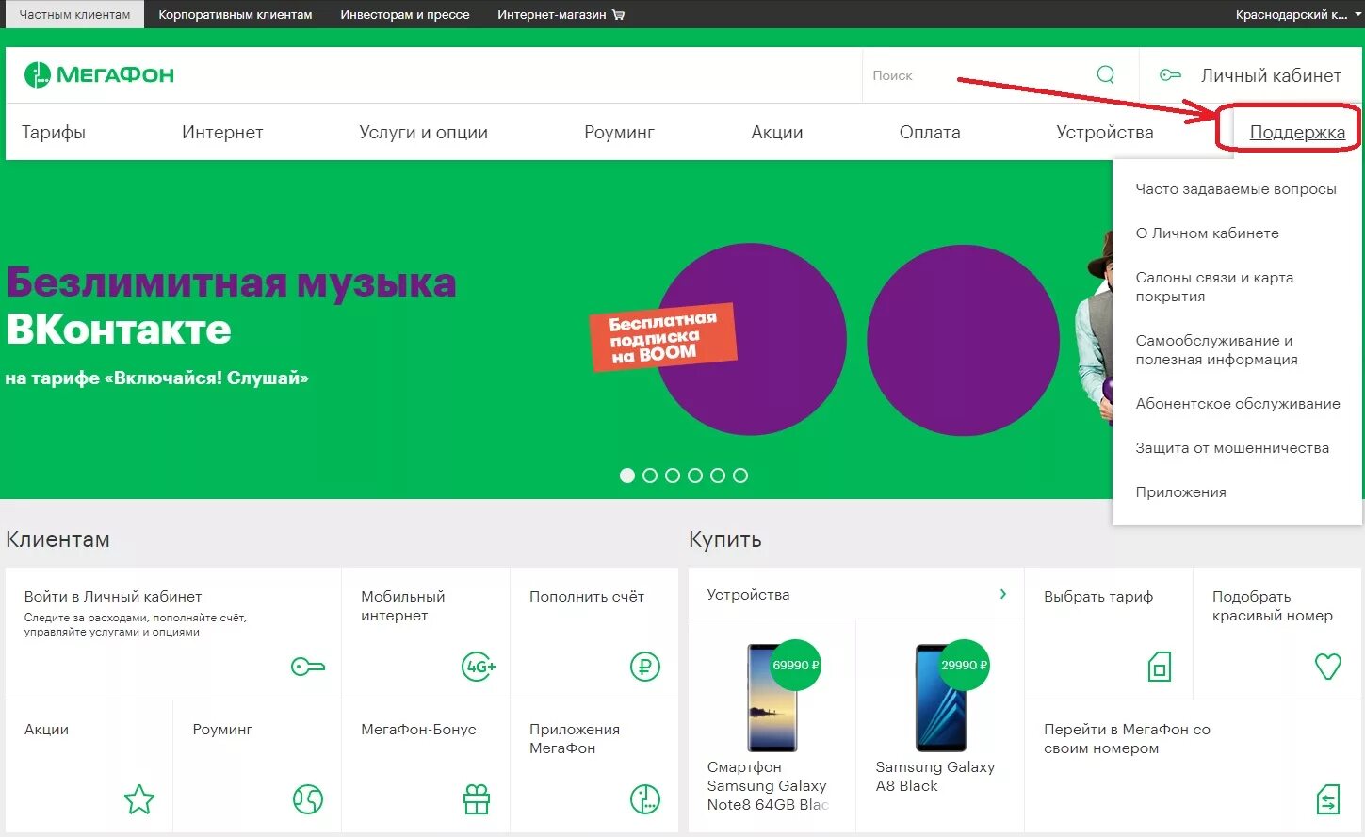Select Защита от мошенничества in dropdown

(x=1232, y=448)
